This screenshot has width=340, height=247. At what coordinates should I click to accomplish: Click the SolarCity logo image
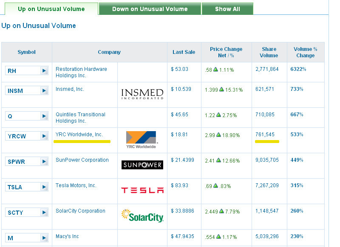tap(142, 215)
